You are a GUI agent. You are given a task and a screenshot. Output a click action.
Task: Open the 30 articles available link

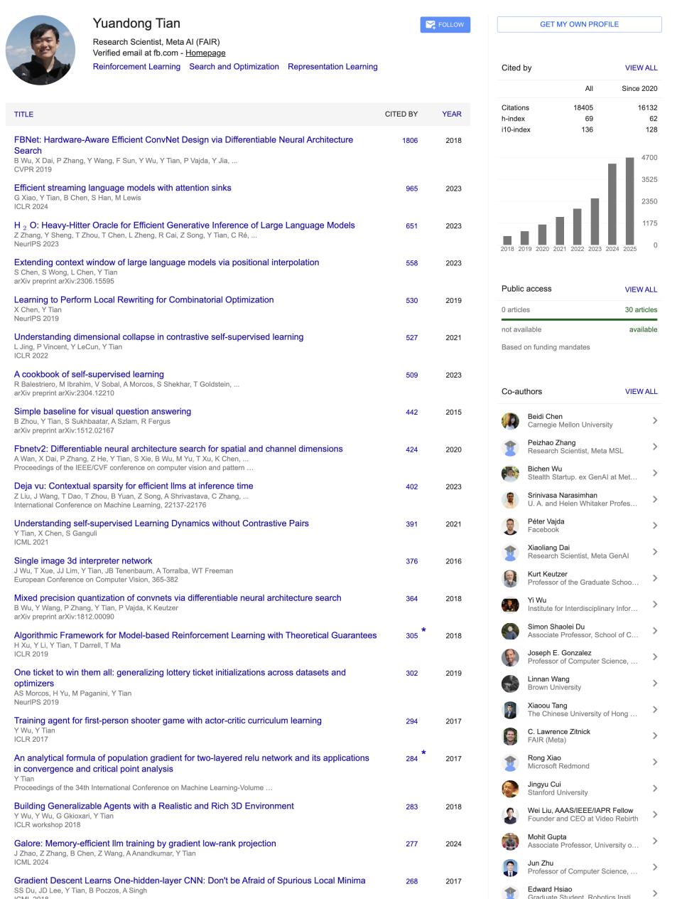click(x=641, y=310)
